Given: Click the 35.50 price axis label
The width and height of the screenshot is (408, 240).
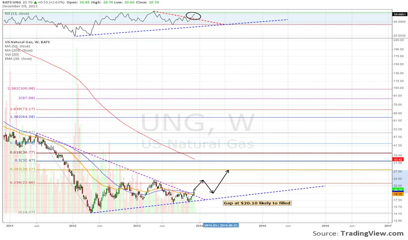Looking at the screenshot, I should coord(398,155).
